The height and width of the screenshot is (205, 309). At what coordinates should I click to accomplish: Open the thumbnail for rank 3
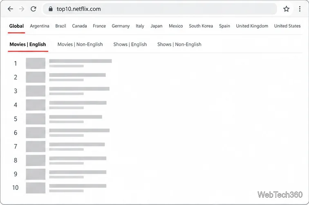pyautogui.click(x=36, y=91)
